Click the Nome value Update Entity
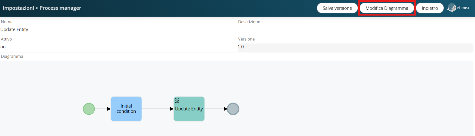Image resolution: width=475 pixels, height=136 pixels. click(14, 29)
